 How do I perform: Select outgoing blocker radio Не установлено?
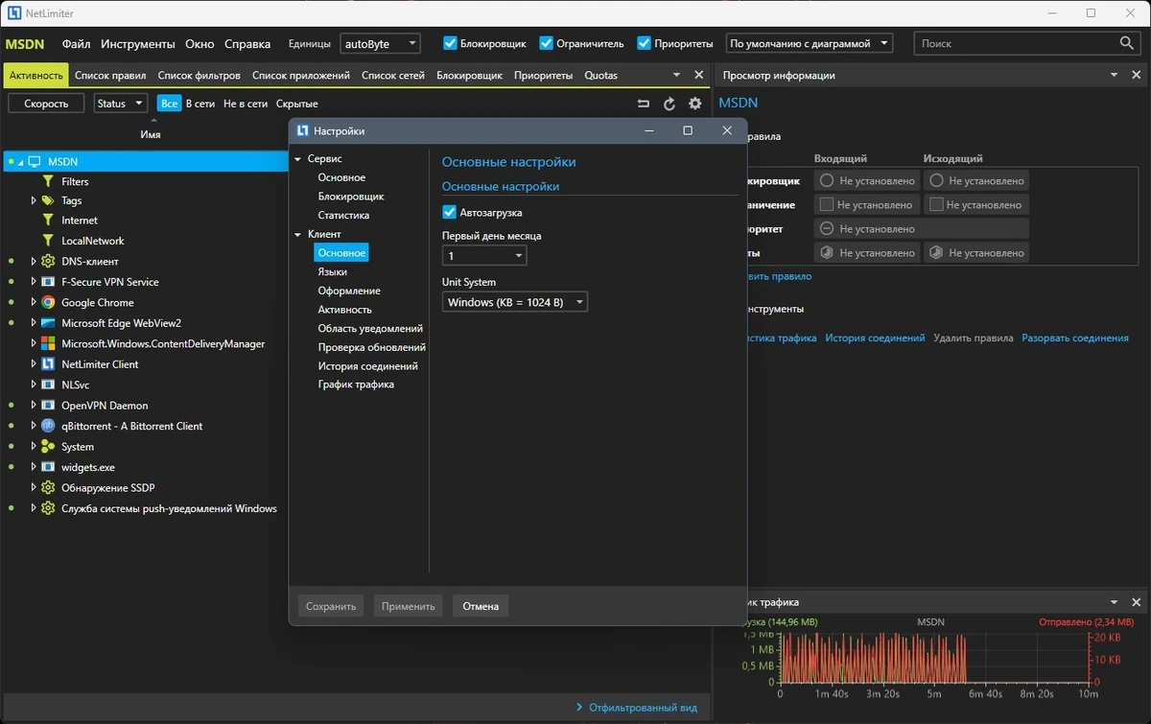coord(935,180)
